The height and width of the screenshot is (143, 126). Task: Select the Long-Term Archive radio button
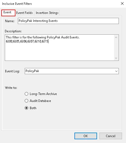26,94
